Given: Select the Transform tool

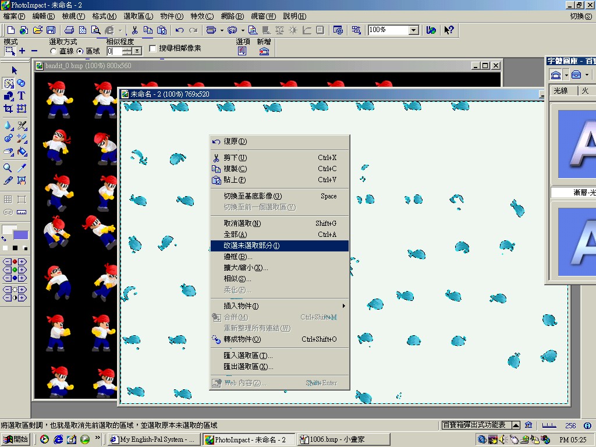Looking at the screenshot, I should [22, 109].
